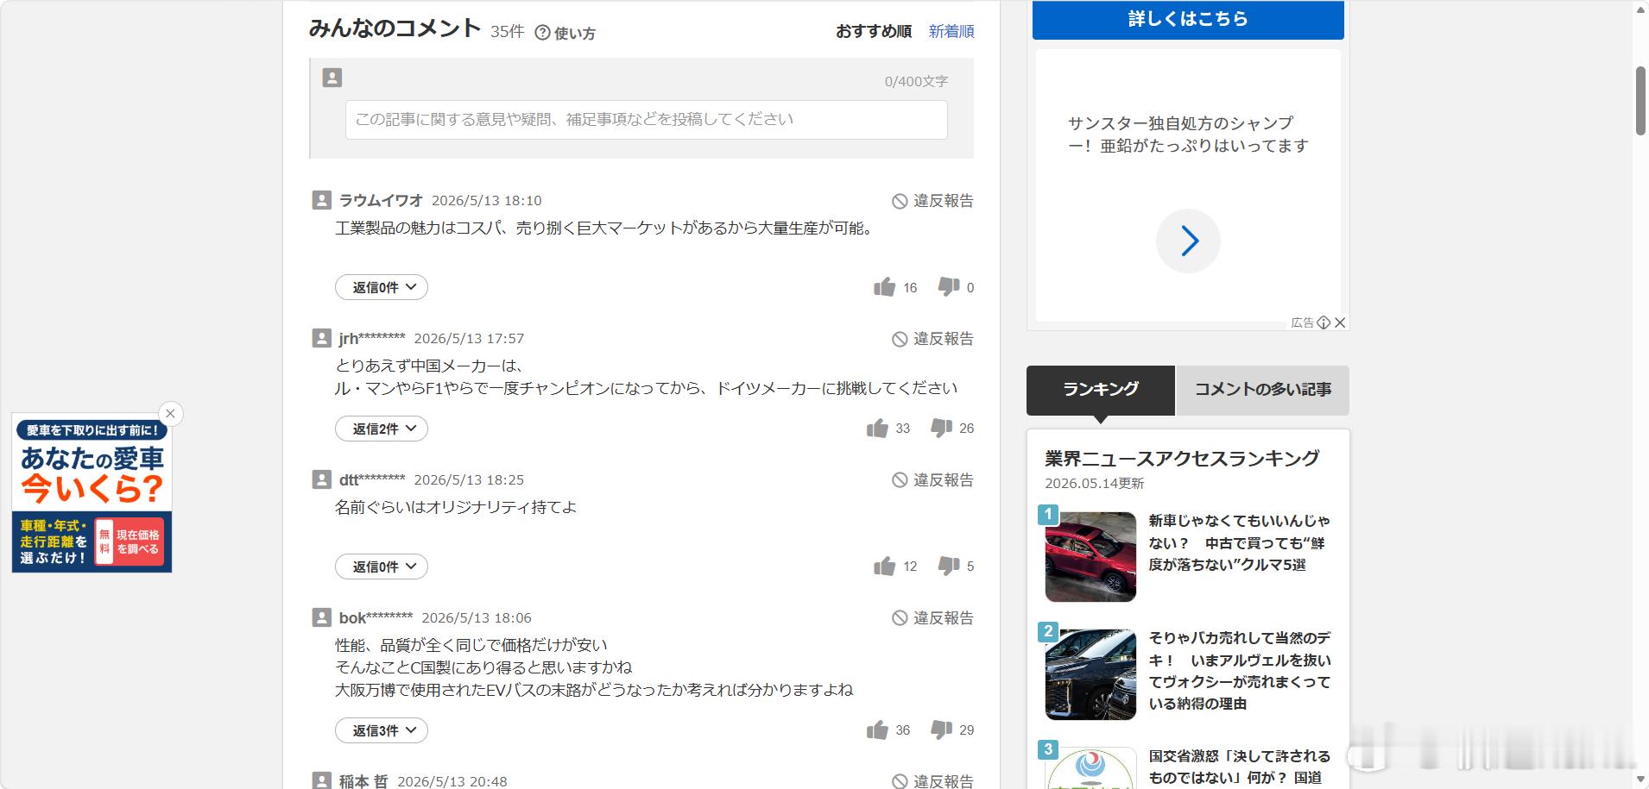Open the red car thumbnail ranked 1
The image size is (1649, 789).
[1090, 557]
